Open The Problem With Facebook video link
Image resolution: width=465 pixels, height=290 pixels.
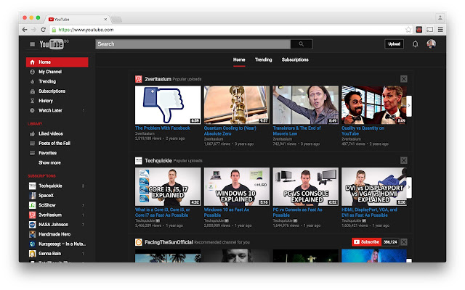[x=163, y=128]
